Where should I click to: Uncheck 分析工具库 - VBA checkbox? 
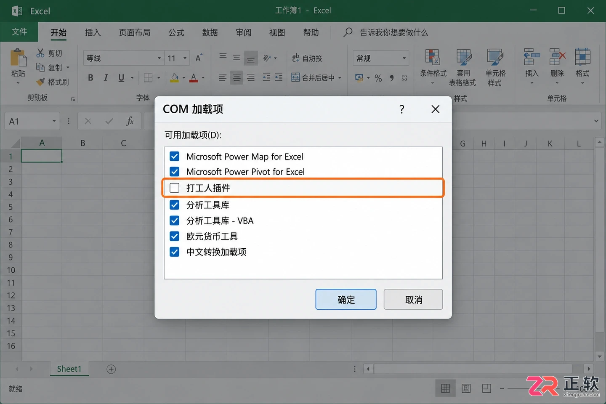pos(175,221)
